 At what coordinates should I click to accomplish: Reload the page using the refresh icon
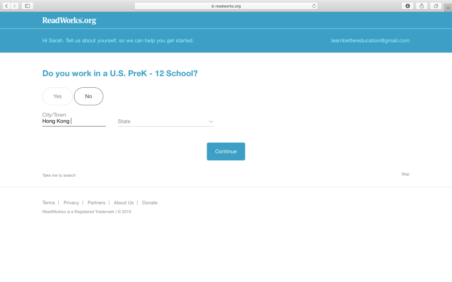pyautogui.click(x=314, y=6)
